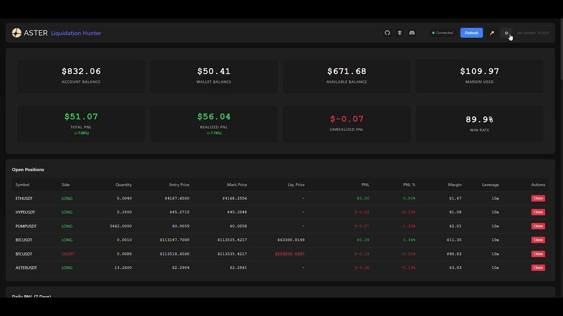Screen dimensions: 563x316
Task: Click the PNL % column header
Action: click(x=409, y=185)
